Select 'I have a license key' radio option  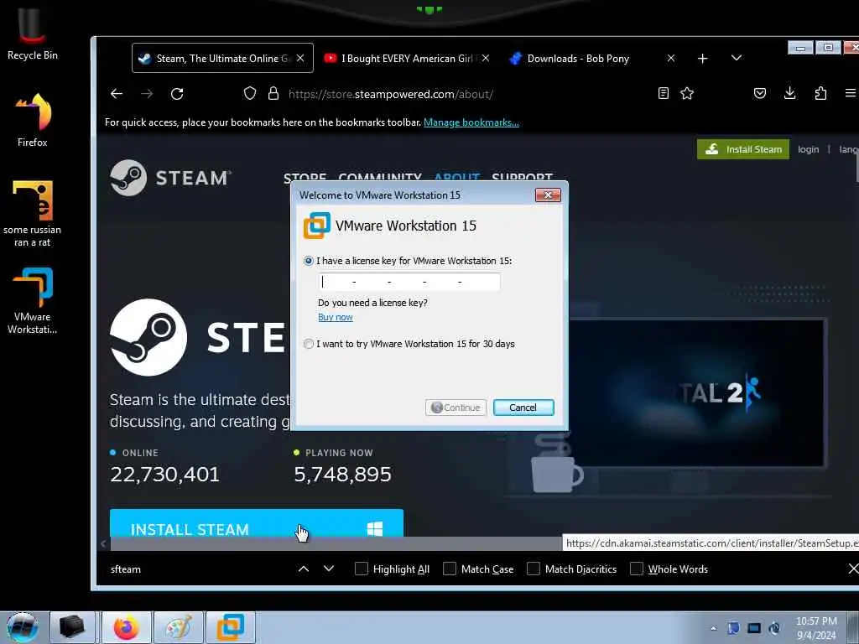309,262
